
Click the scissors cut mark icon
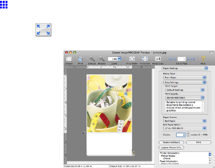(x=84, y=133)
